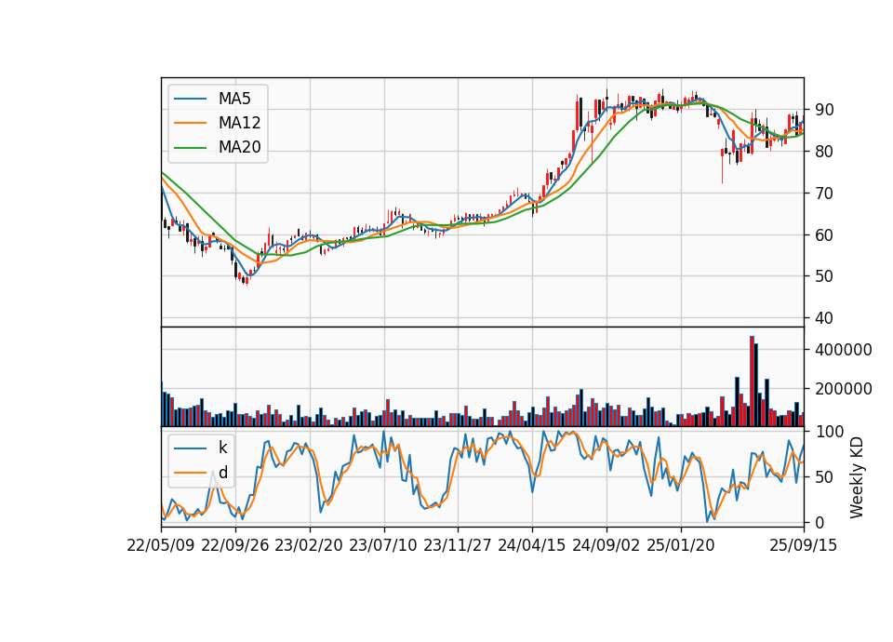Screen dimensions: 893x642
Task: Click the 25/09/15 date label
Action: tap(804, 545)
